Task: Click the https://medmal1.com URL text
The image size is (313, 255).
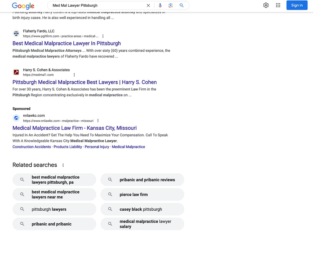Action: click(x=38, y=75)
